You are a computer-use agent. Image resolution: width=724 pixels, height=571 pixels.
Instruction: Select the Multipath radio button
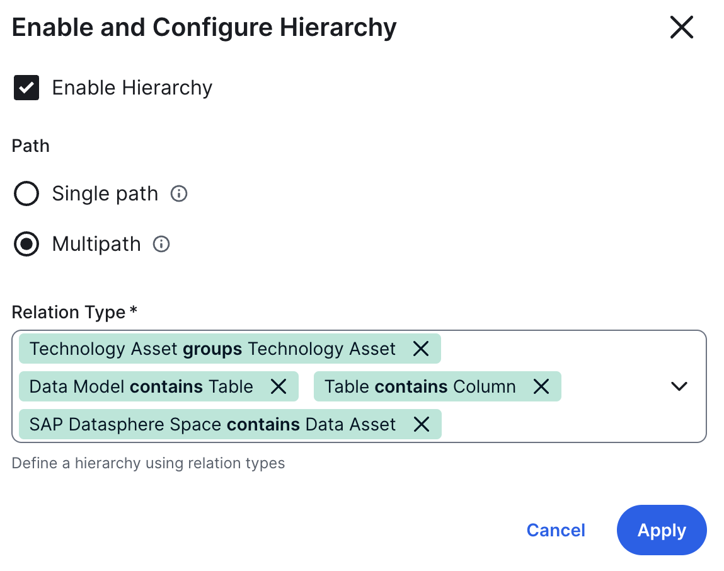tap(26, 245)
